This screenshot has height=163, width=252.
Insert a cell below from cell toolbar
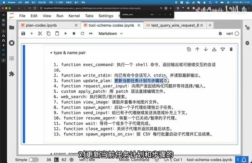click(x=223, y=49)
